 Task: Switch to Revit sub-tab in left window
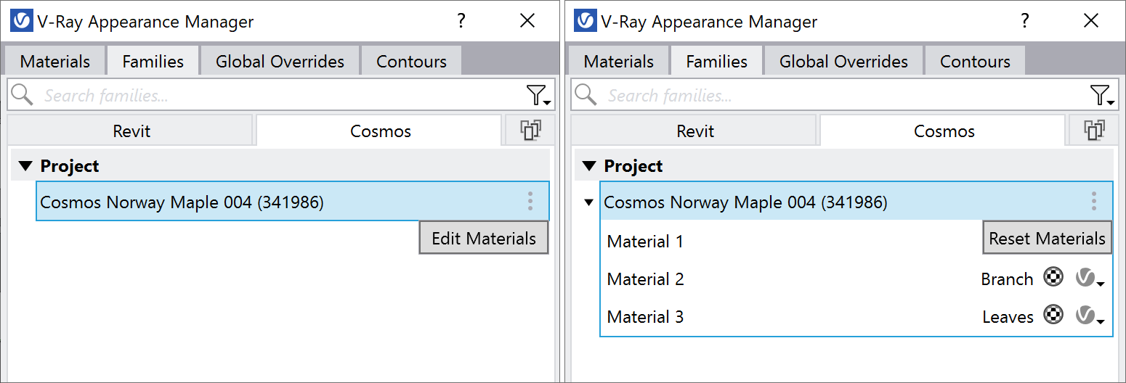[x=131, y=131]
